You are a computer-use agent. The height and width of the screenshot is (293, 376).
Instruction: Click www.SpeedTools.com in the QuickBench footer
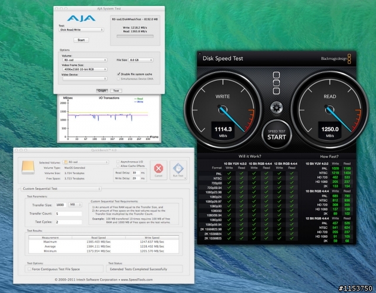(137, 279)
